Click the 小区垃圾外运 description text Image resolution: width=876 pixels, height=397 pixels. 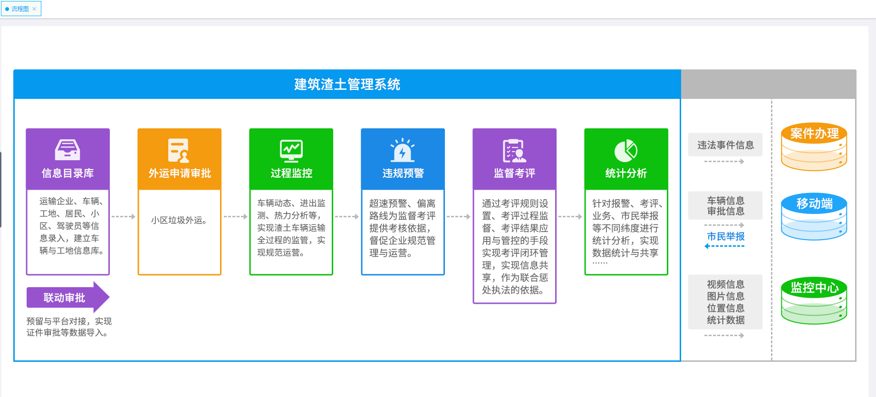click(x=179, y=220)
